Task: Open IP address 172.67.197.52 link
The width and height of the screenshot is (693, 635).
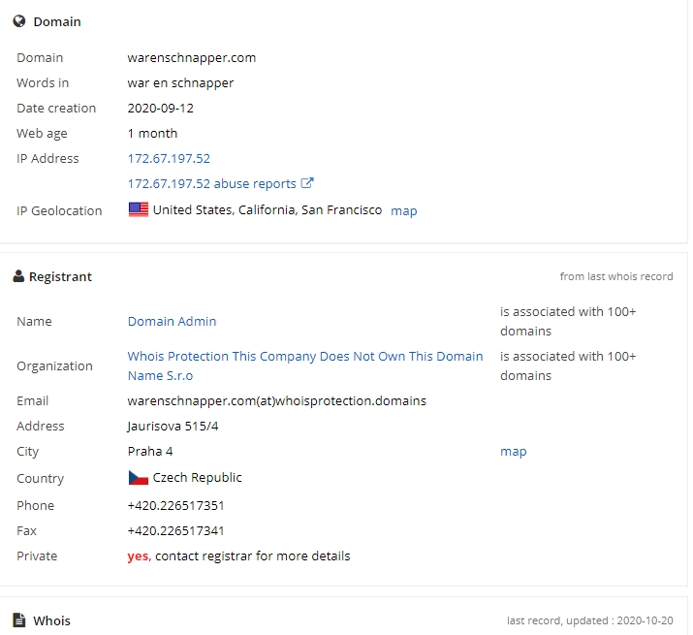Action: [169, 158]
